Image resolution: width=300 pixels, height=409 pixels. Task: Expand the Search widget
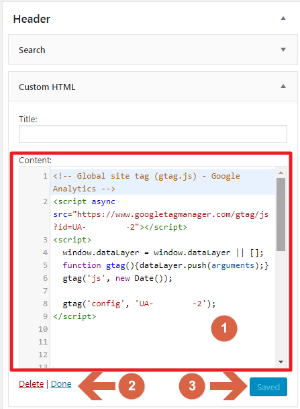pos(283,50)
